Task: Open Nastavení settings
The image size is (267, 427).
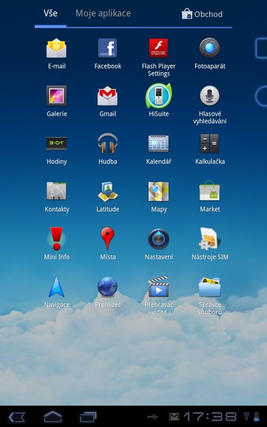Action: (x=159, y=239)
